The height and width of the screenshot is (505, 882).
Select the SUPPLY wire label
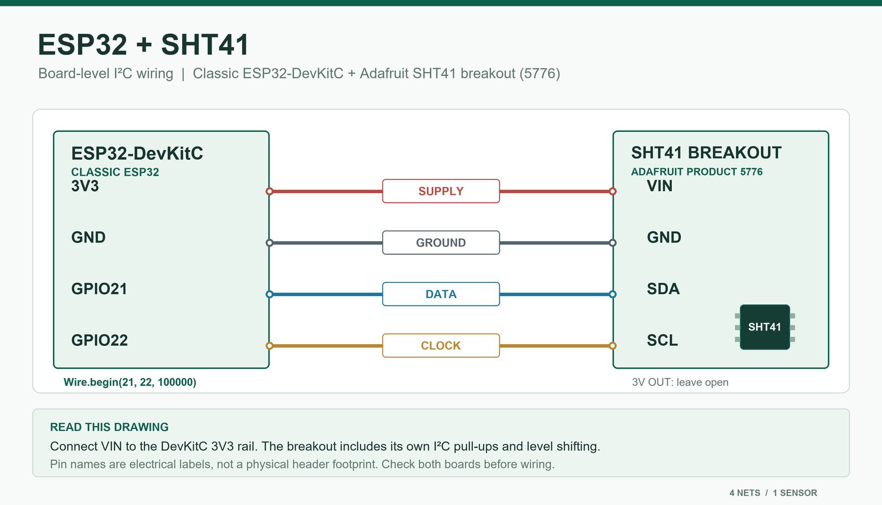click(441, 191)
